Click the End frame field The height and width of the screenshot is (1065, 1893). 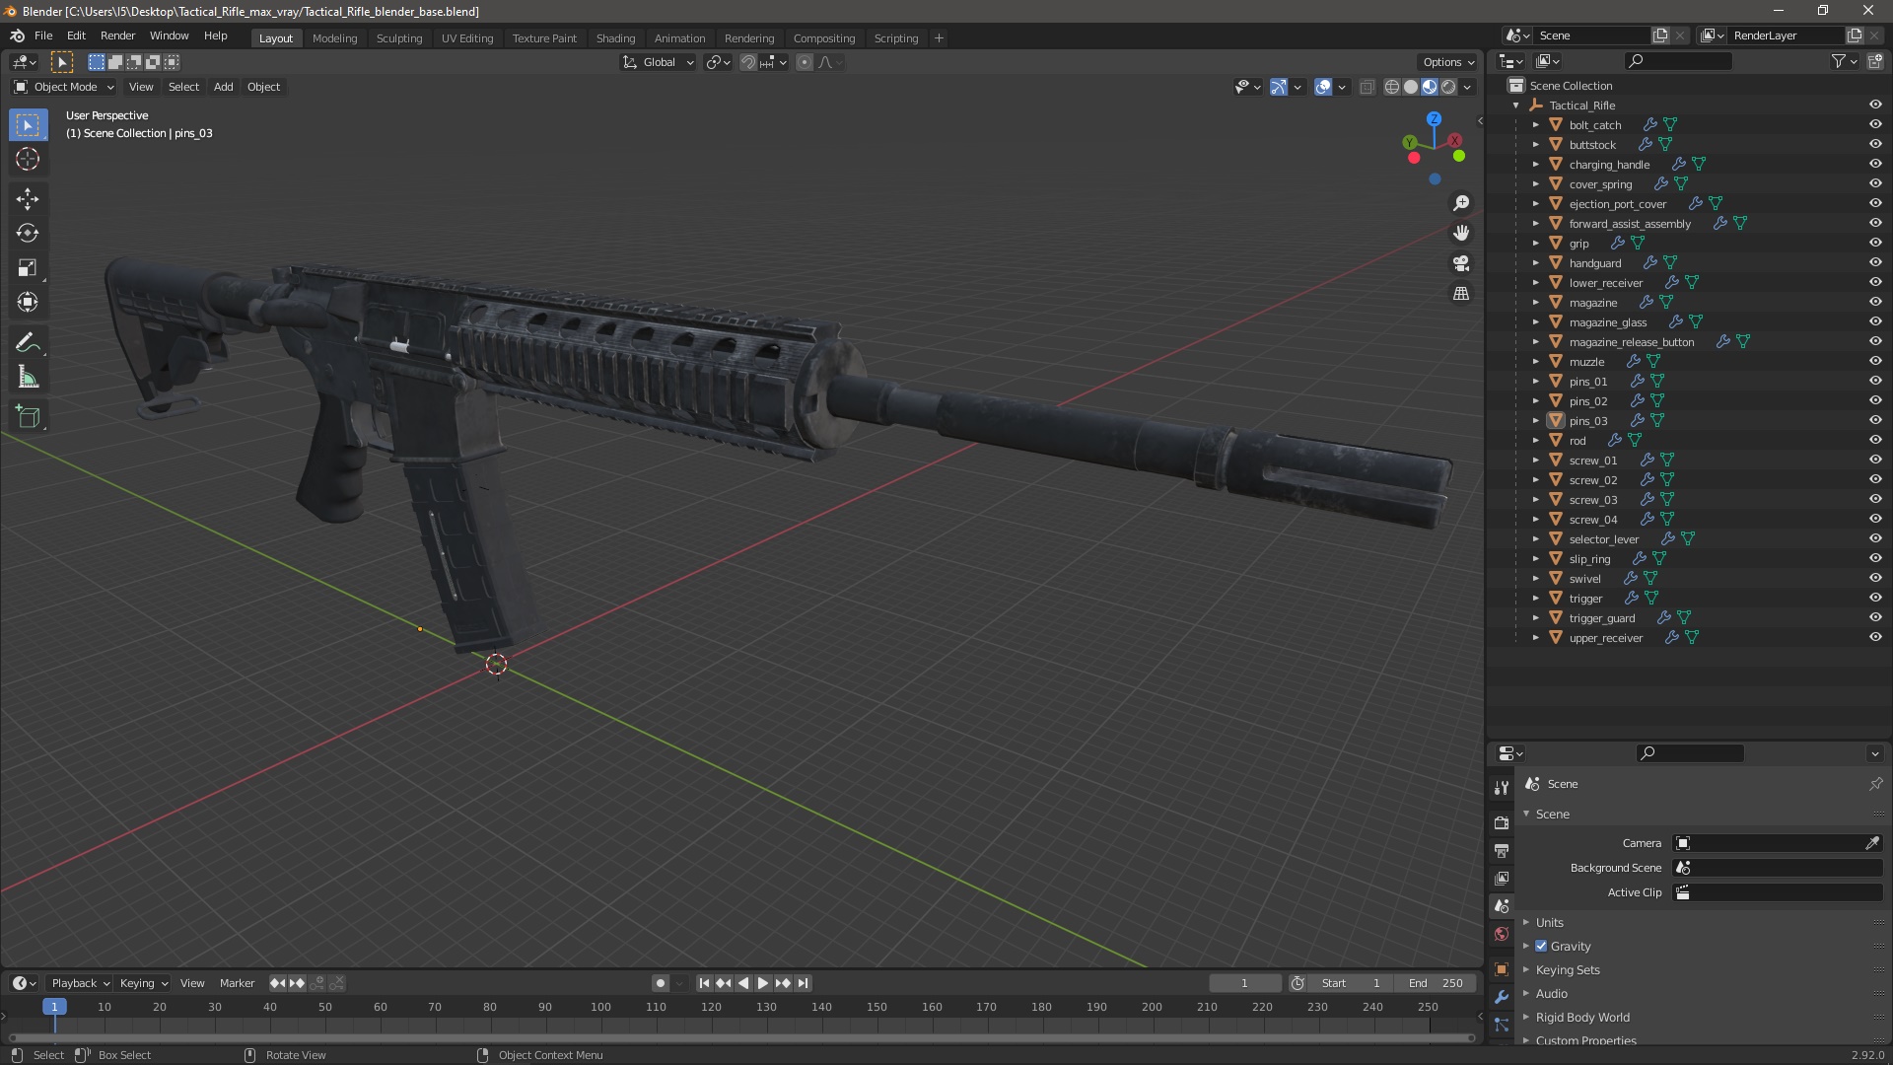(x=1436, y=983)
